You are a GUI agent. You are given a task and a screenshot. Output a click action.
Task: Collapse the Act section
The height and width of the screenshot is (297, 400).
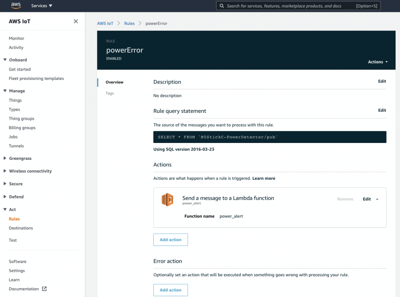(x=5, y=210)
